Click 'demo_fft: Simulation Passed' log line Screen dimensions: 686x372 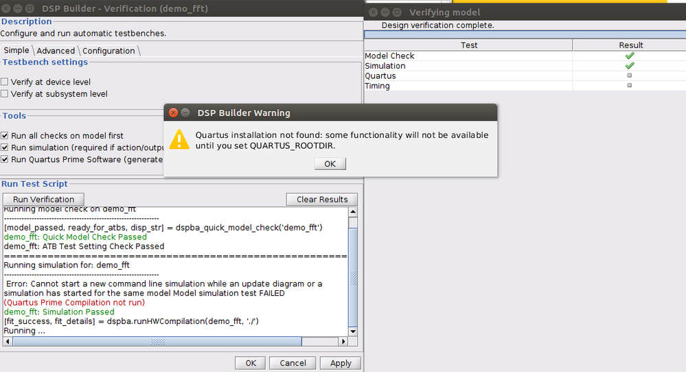[59, 312]
